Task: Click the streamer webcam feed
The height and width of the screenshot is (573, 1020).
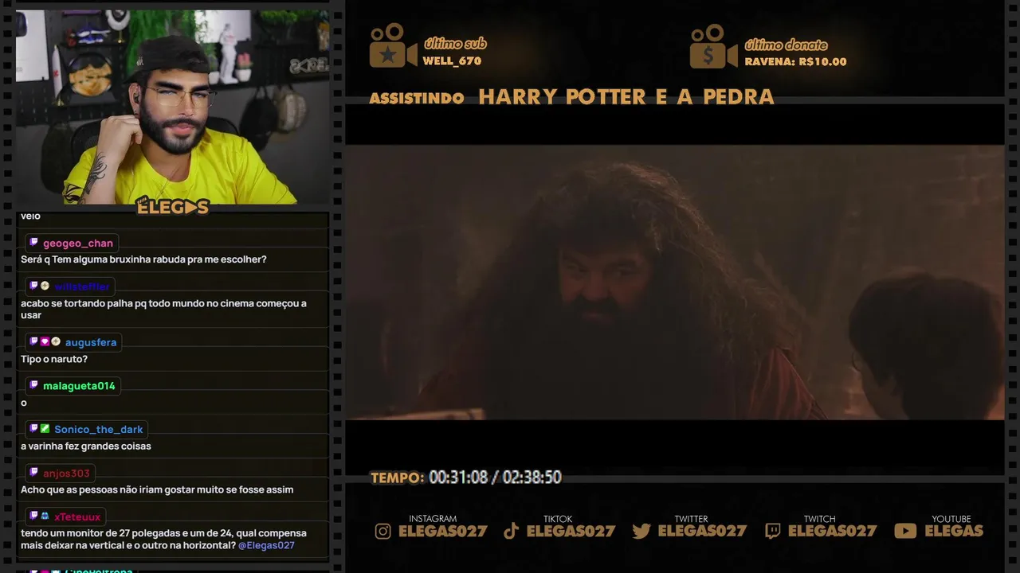Action: click(x=172, y=107)
